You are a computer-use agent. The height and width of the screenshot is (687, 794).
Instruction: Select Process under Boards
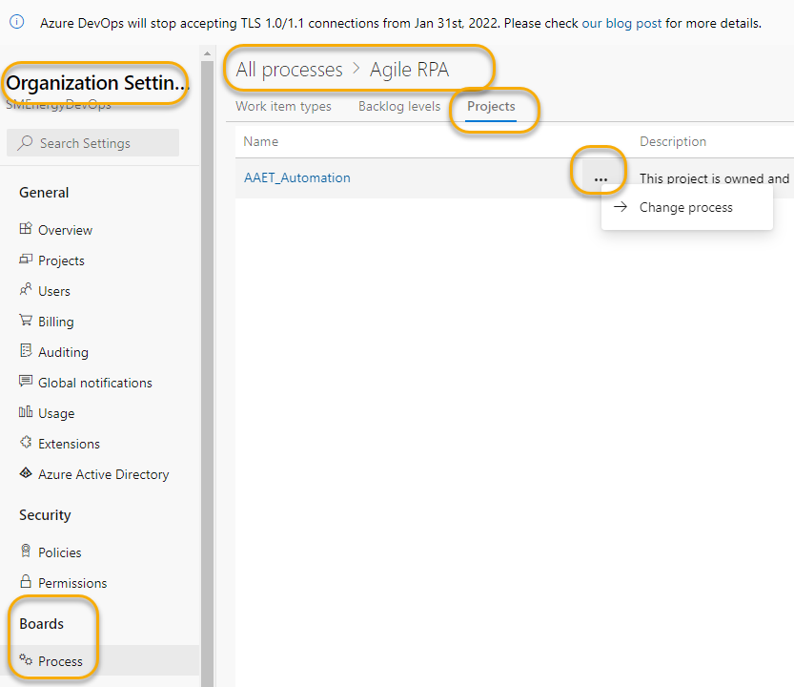(60, 661)
